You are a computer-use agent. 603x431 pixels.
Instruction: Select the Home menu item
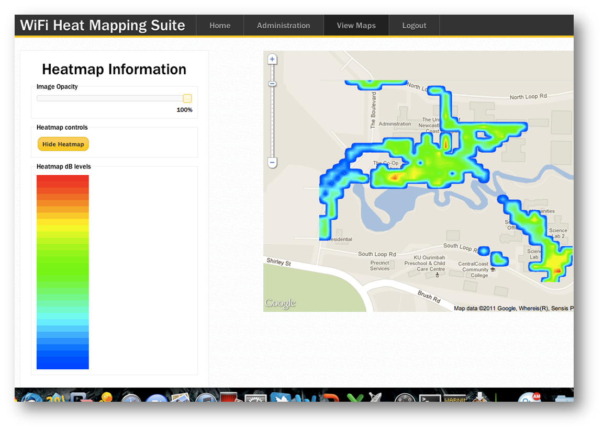[220, 25]
